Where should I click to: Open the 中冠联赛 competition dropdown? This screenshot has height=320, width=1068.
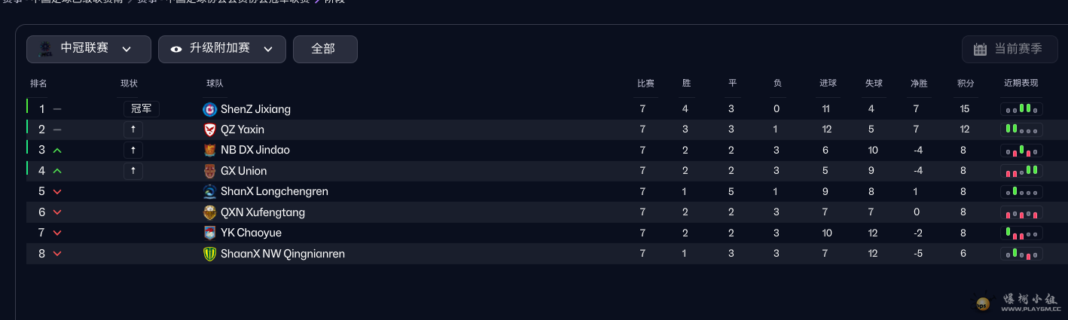pyautogui.click(x=89, y=49)
